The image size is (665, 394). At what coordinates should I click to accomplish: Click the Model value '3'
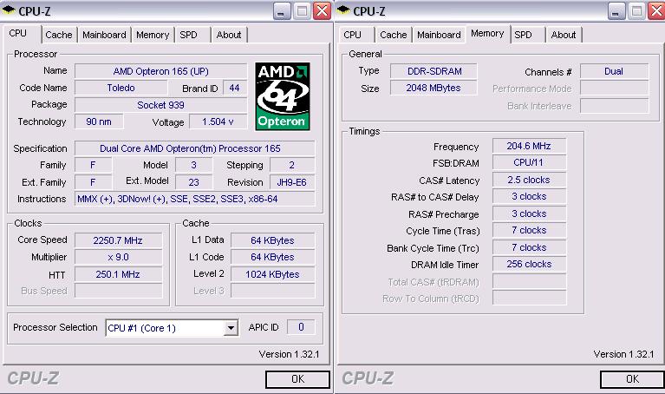194,165
